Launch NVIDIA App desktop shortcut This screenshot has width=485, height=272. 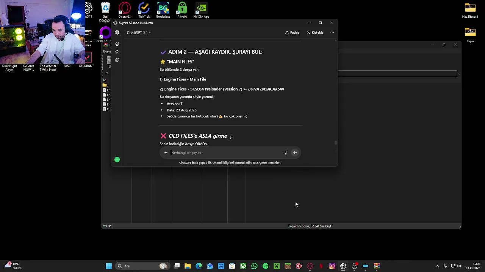(201, 10)
